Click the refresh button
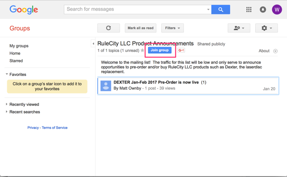Screen dimensions: 287x177 point(109,28)
